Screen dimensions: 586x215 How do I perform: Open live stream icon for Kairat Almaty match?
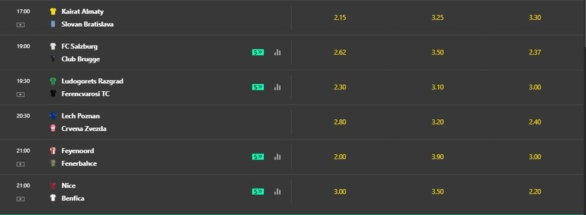(21, 25)
